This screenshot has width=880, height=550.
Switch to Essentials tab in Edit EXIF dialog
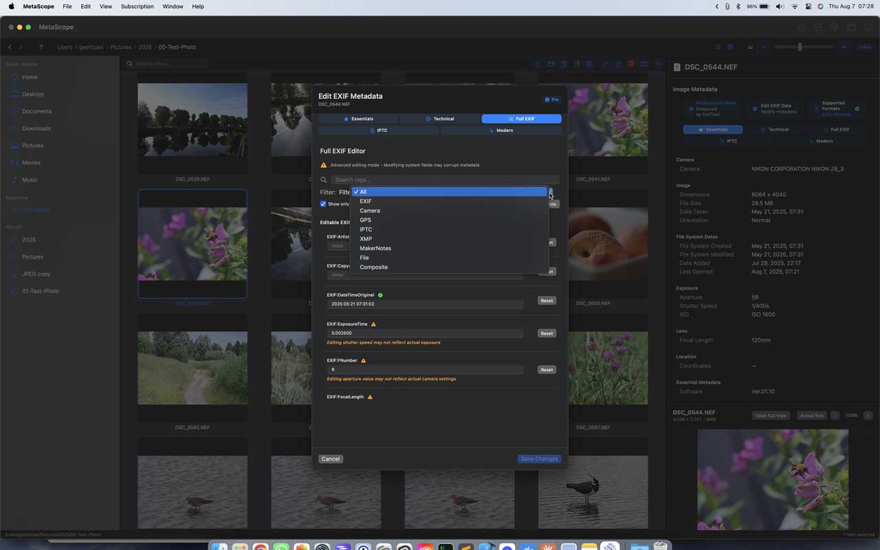pos(358,119)
